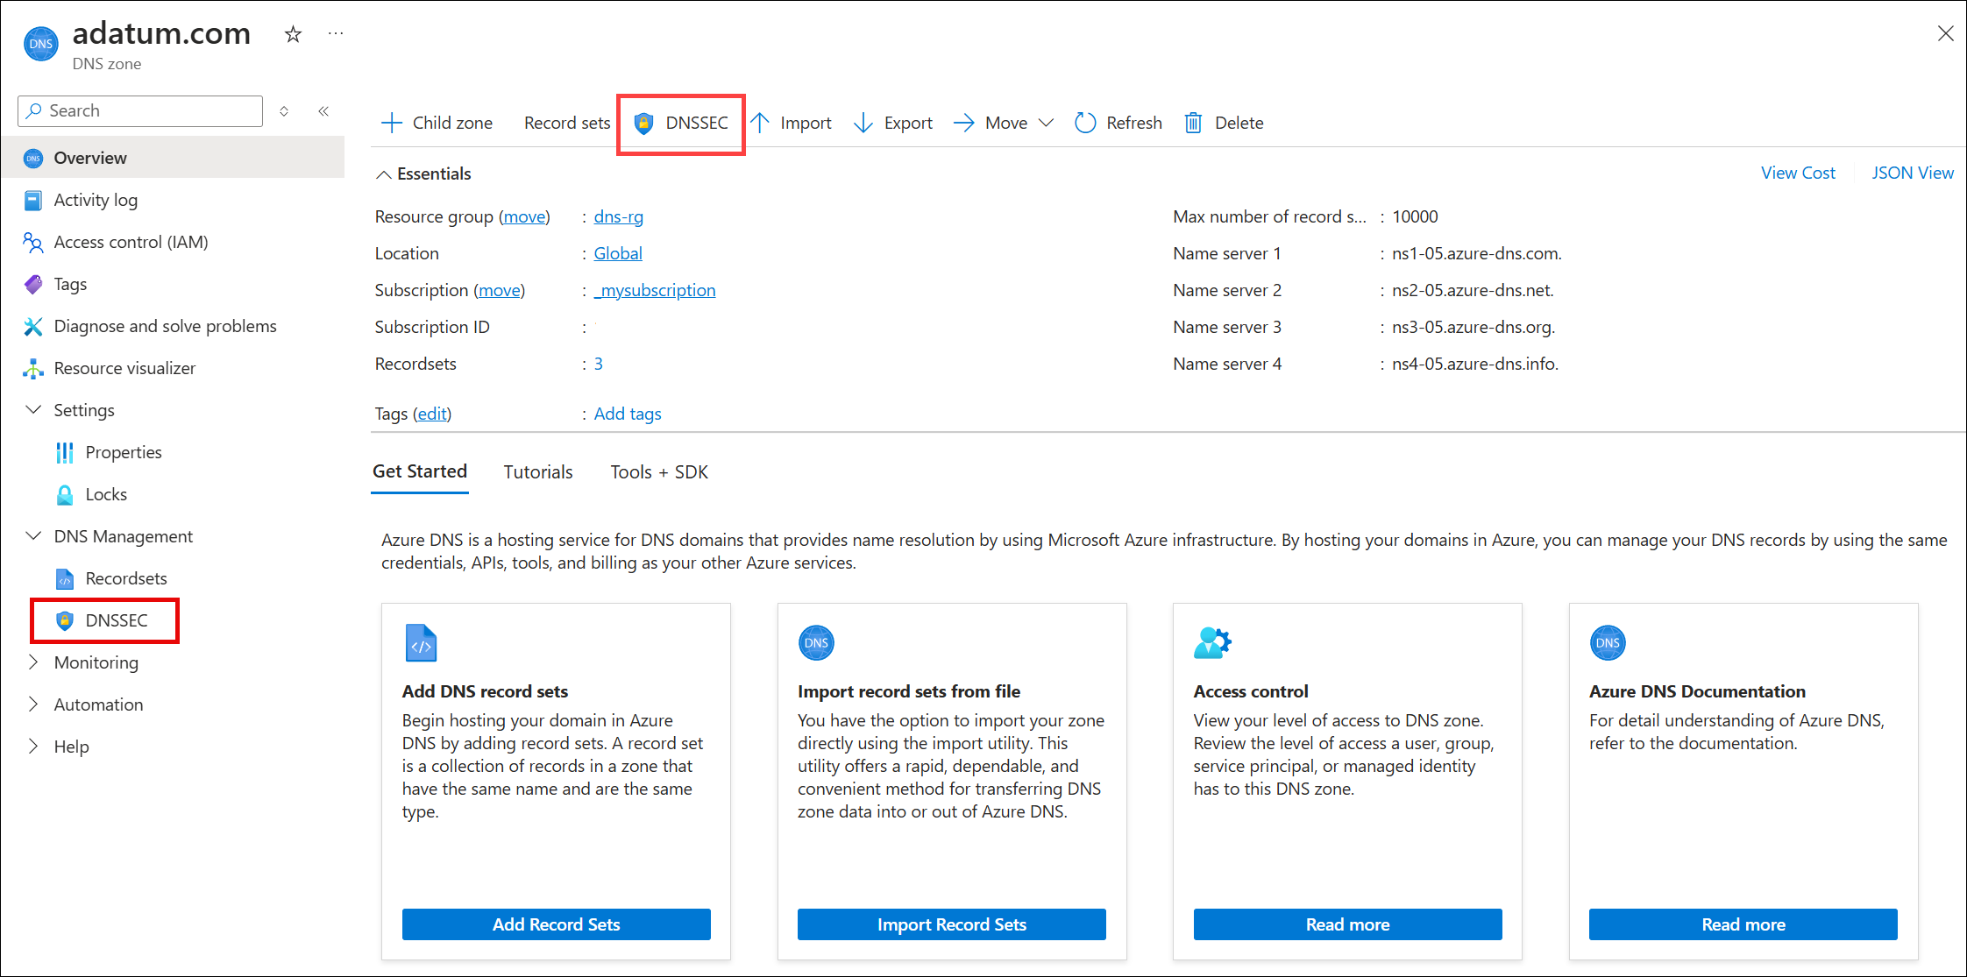Switch to the Tutorials tab
The width and height of the screenshot is (1967, 977).
click(x=537, y=472)
